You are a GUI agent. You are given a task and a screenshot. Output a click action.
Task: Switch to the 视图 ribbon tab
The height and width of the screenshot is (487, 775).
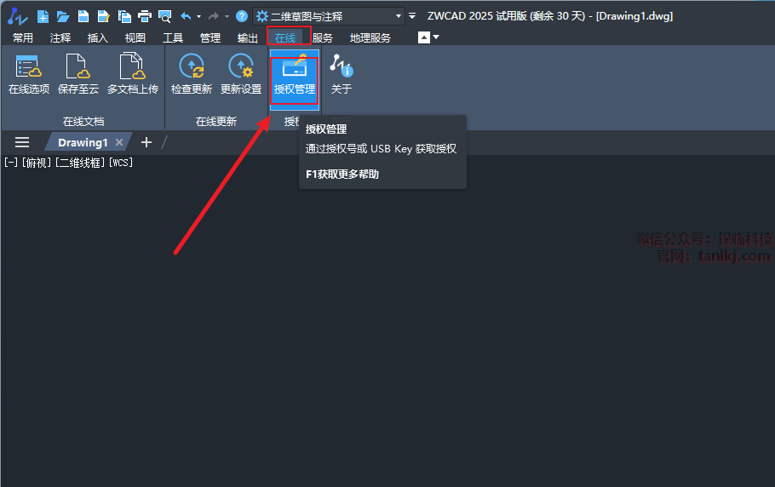click(x=135, y=38)
